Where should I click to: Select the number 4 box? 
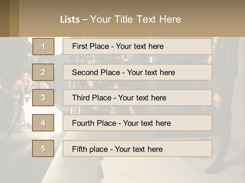coord(43,123)
